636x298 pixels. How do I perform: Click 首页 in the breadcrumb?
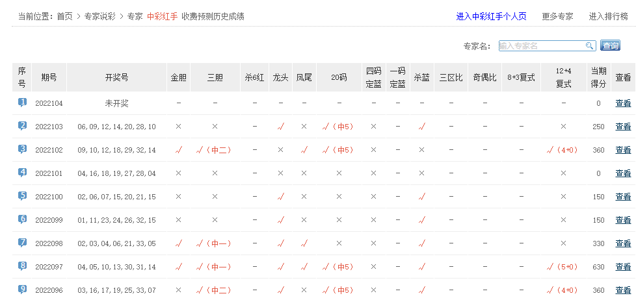[64, 16]
